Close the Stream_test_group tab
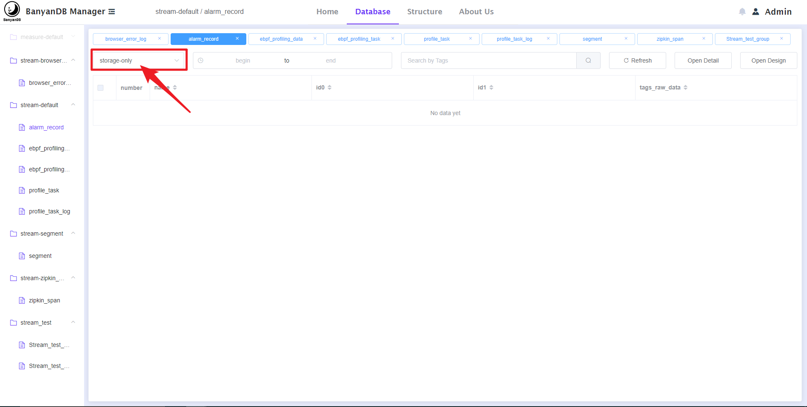The image size is (807, 407). (781, 39)
